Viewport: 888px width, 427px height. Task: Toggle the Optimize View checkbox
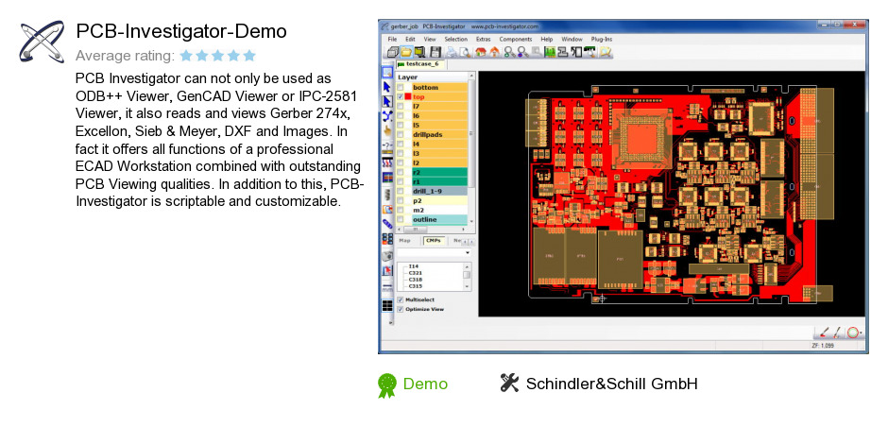click(x=400, y=309)
